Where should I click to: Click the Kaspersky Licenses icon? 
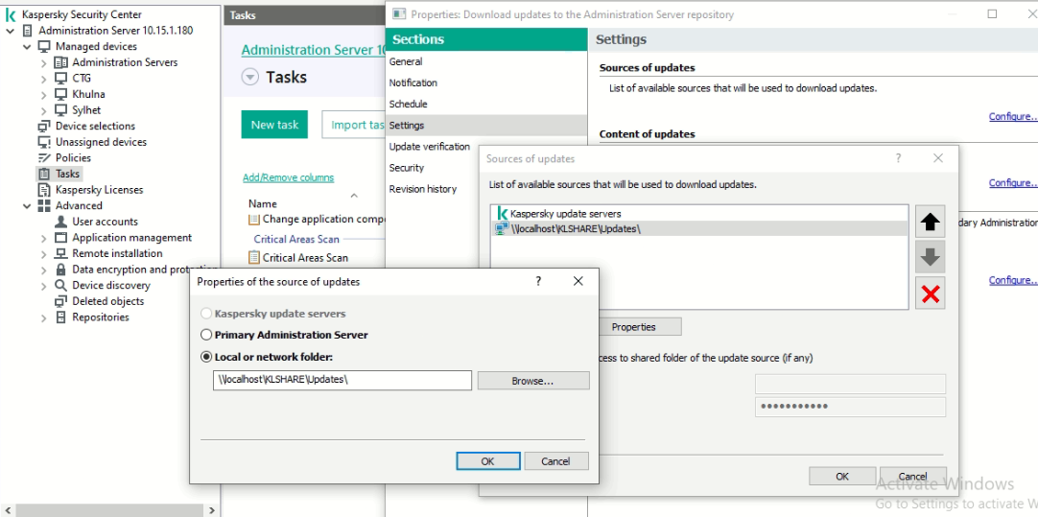44,190
